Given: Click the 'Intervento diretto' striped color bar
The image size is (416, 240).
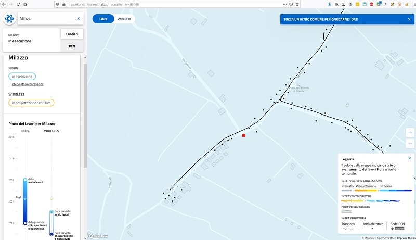Looking at the screenshot, I should coord(370,201).
